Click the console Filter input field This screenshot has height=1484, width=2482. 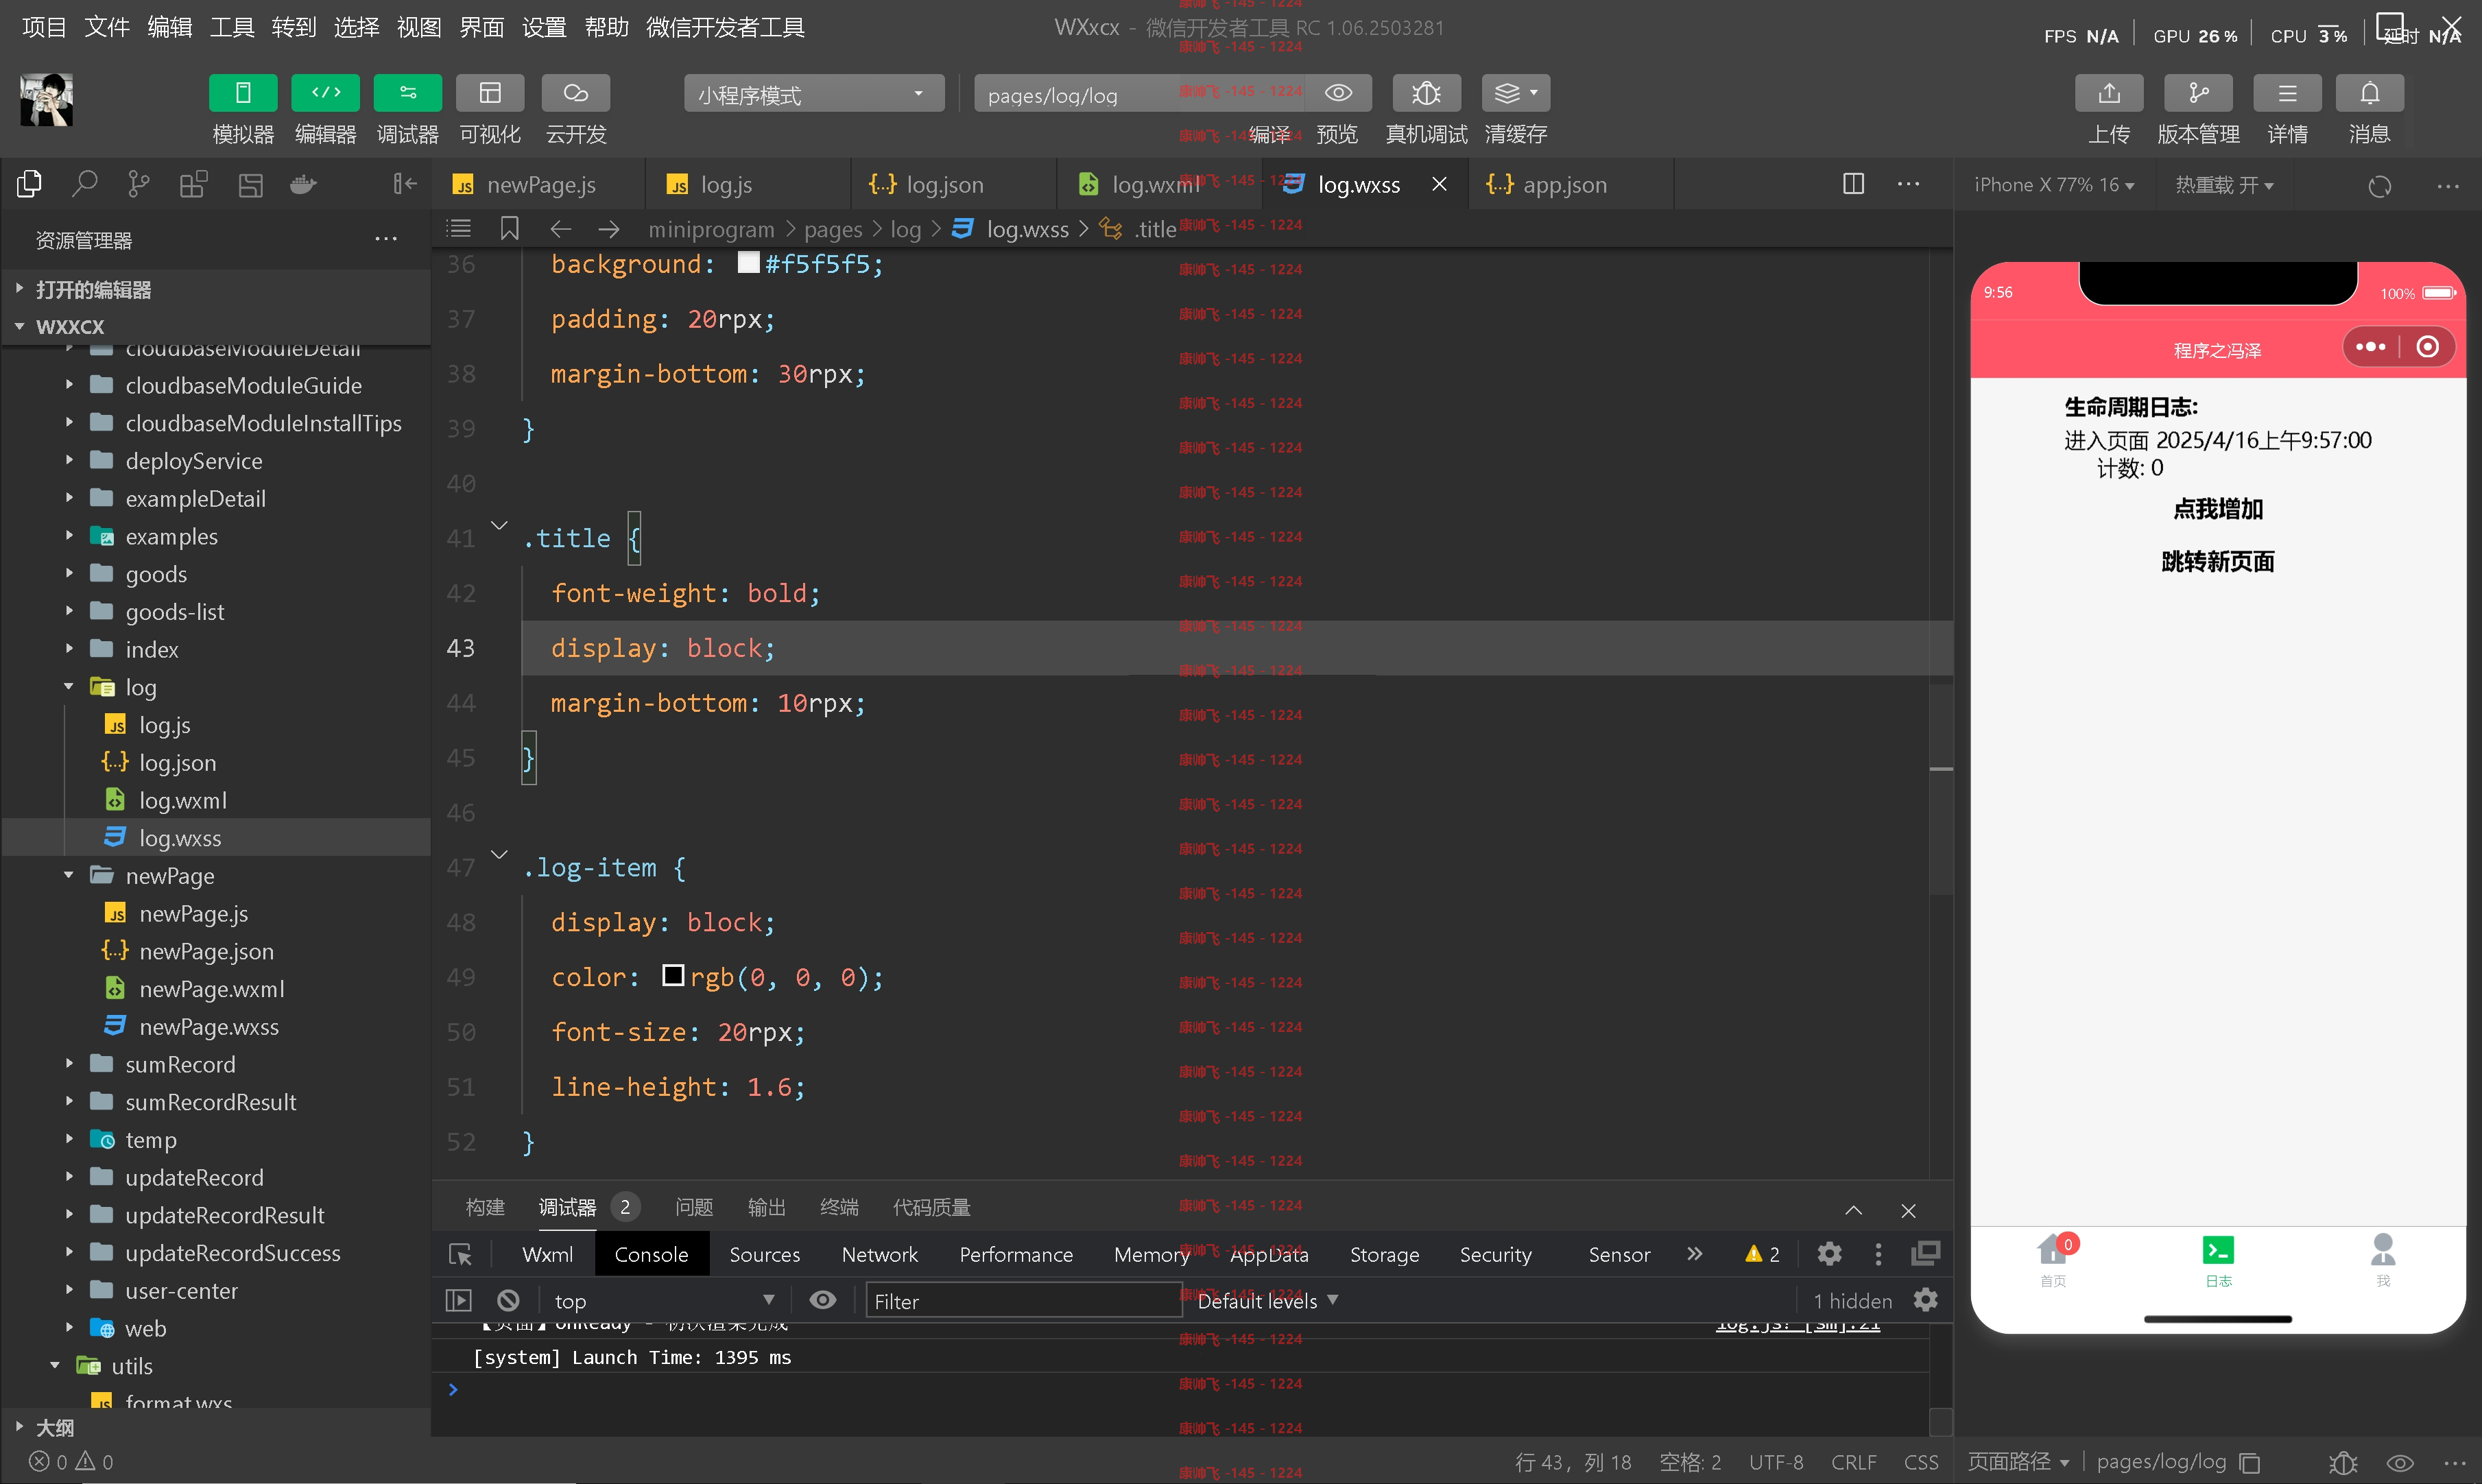tap(1023, 1300)
